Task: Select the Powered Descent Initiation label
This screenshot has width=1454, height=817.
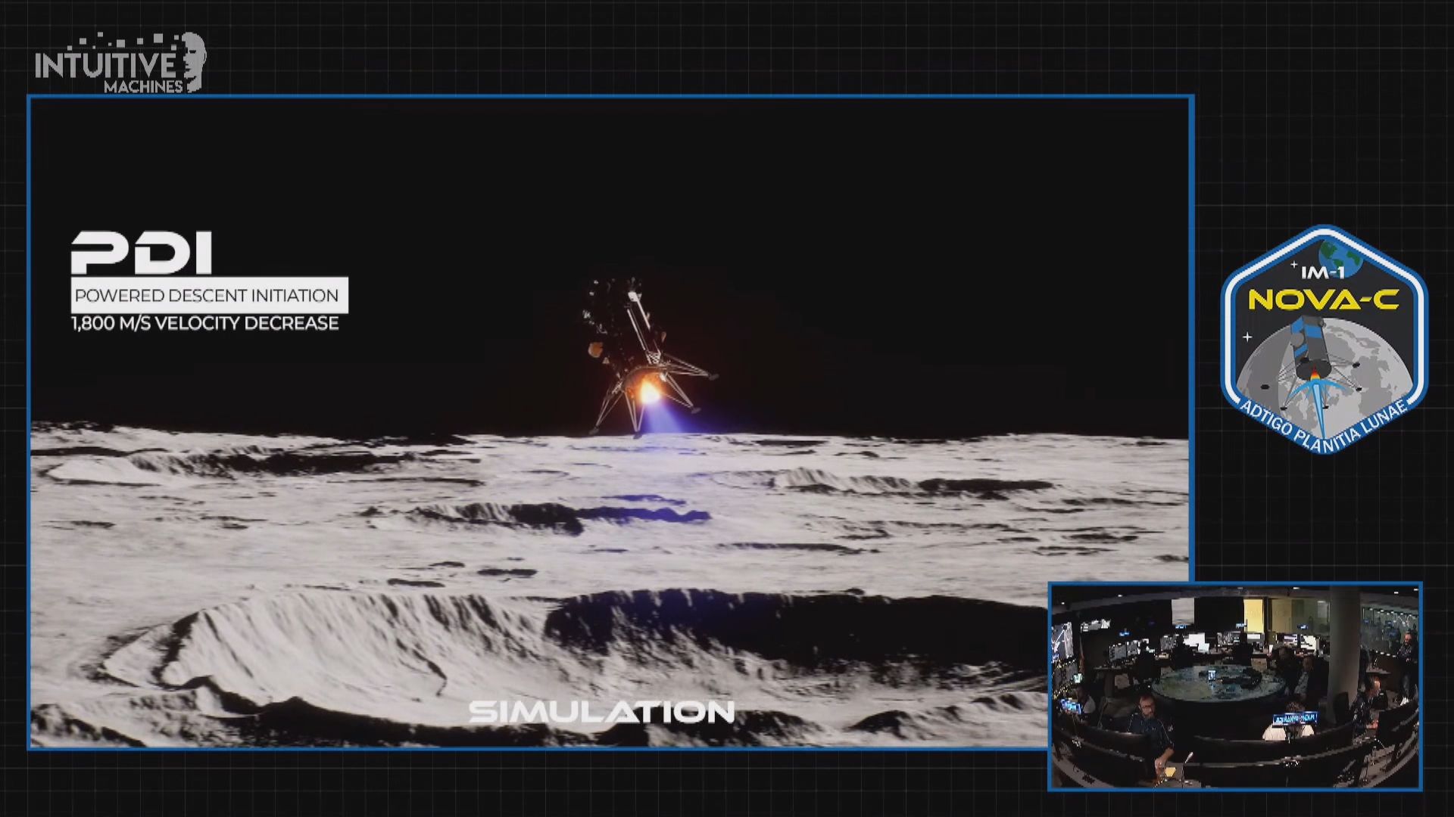Action: pos(207,296)
